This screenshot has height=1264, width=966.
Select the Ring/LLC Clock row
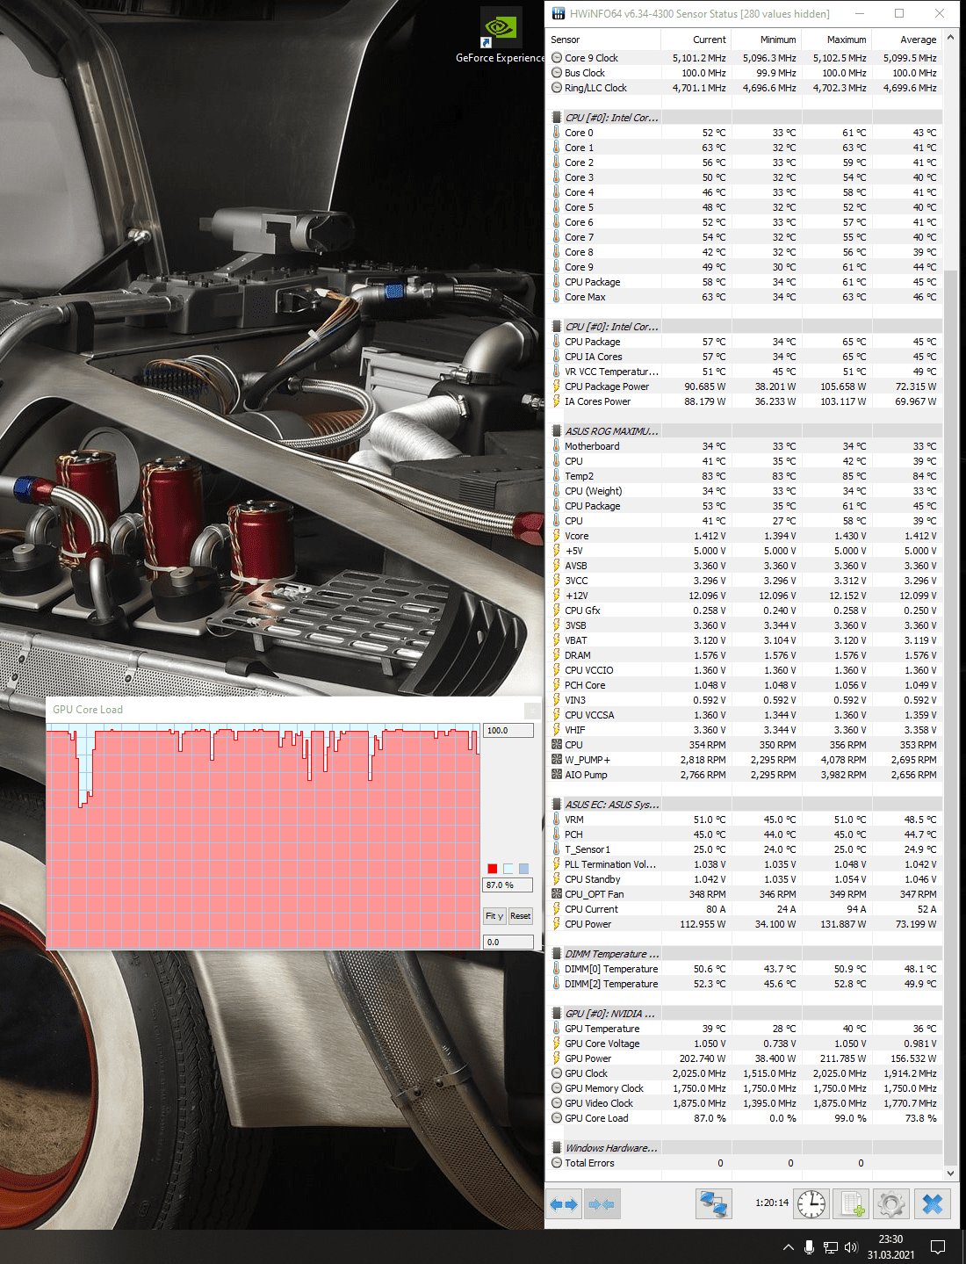coord(744,88)
